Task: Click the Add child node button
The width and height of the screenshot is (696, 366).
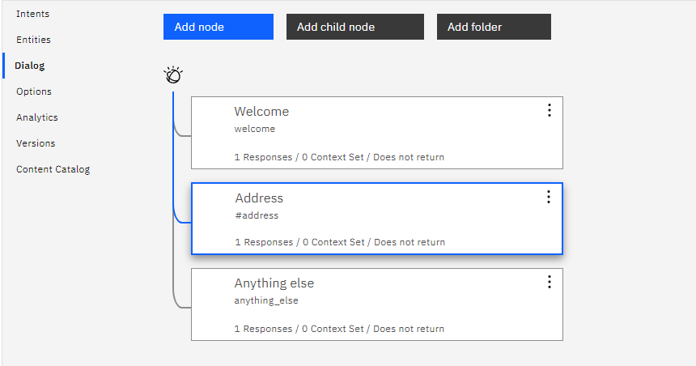Action: point(355,27)
